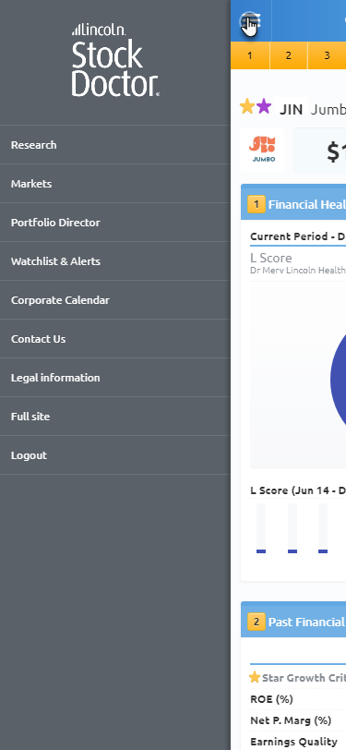This screenshot has height=750, width=346.
Task: Click the Earnings Quality row label
Action: click(294, 742)
